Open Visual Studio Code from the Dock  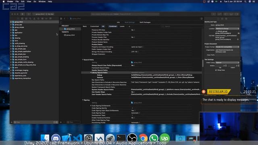pos(77,138)
